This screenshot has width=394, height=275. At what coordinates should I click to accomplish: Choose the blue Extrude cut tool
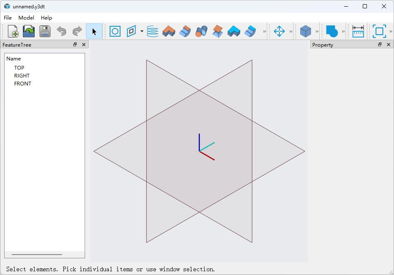233,31
